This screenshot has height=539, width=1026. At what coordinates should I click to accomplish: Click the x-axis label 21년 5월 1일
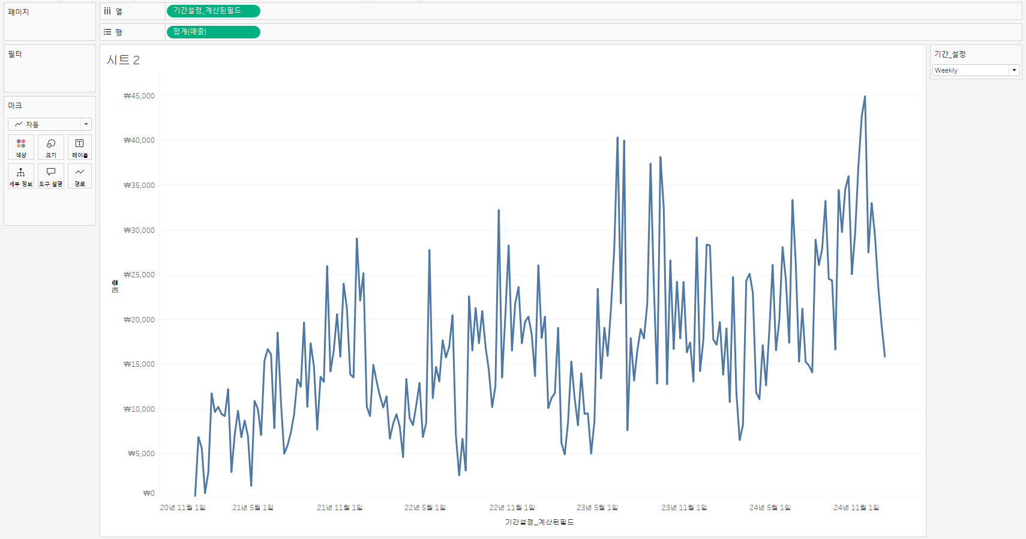tap(253, 508)
